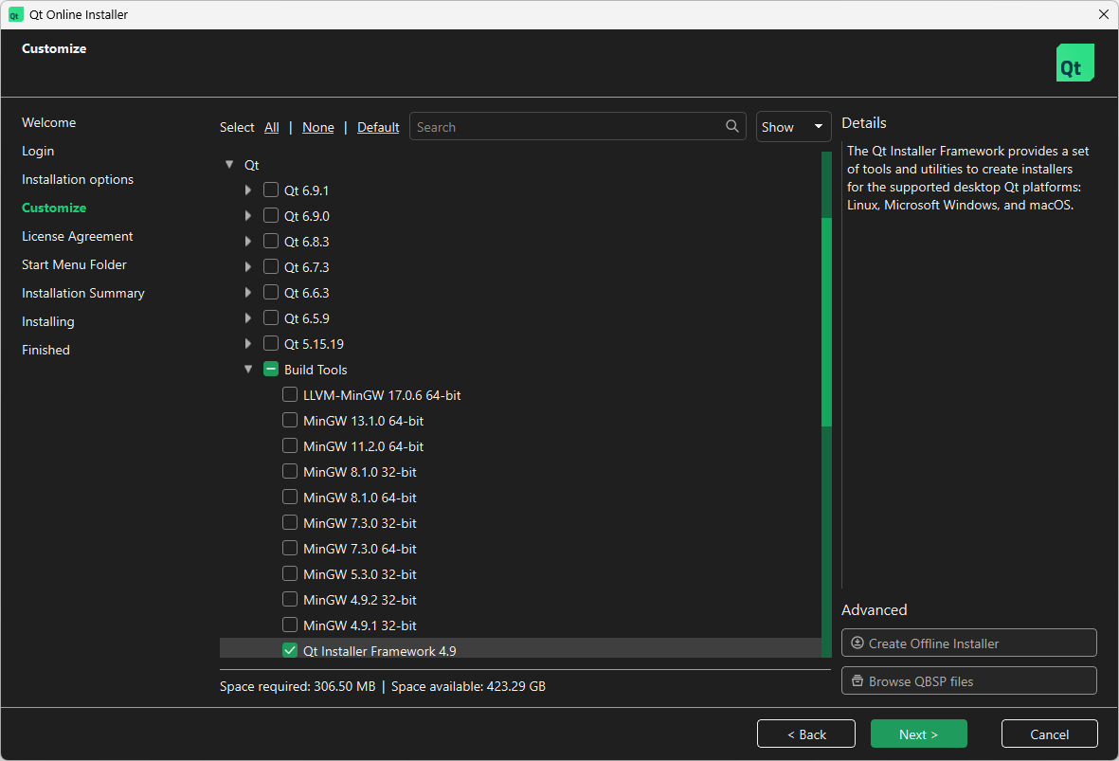This screenshot has width=1119, height=761.
Task: Uncheck Qt Installer Framework 4.9
Action: (289, 650)
